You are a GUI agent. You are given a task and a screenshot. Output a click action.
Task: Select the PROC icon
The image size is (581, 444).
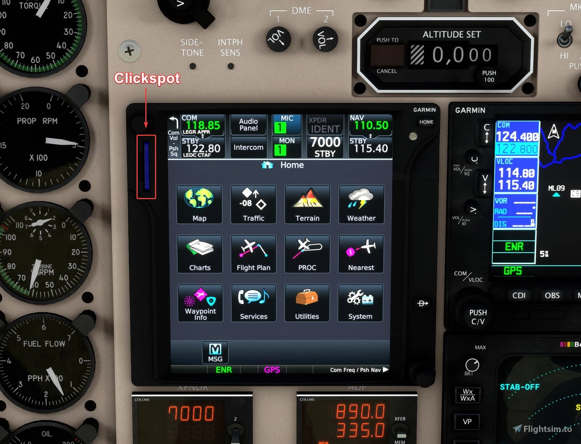coord(307,254)
